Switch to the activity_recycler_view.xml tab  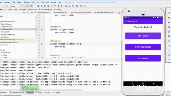click(81, 13)
